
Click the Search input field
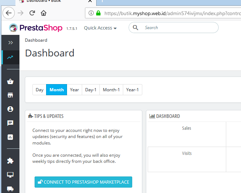pos(174,28)
